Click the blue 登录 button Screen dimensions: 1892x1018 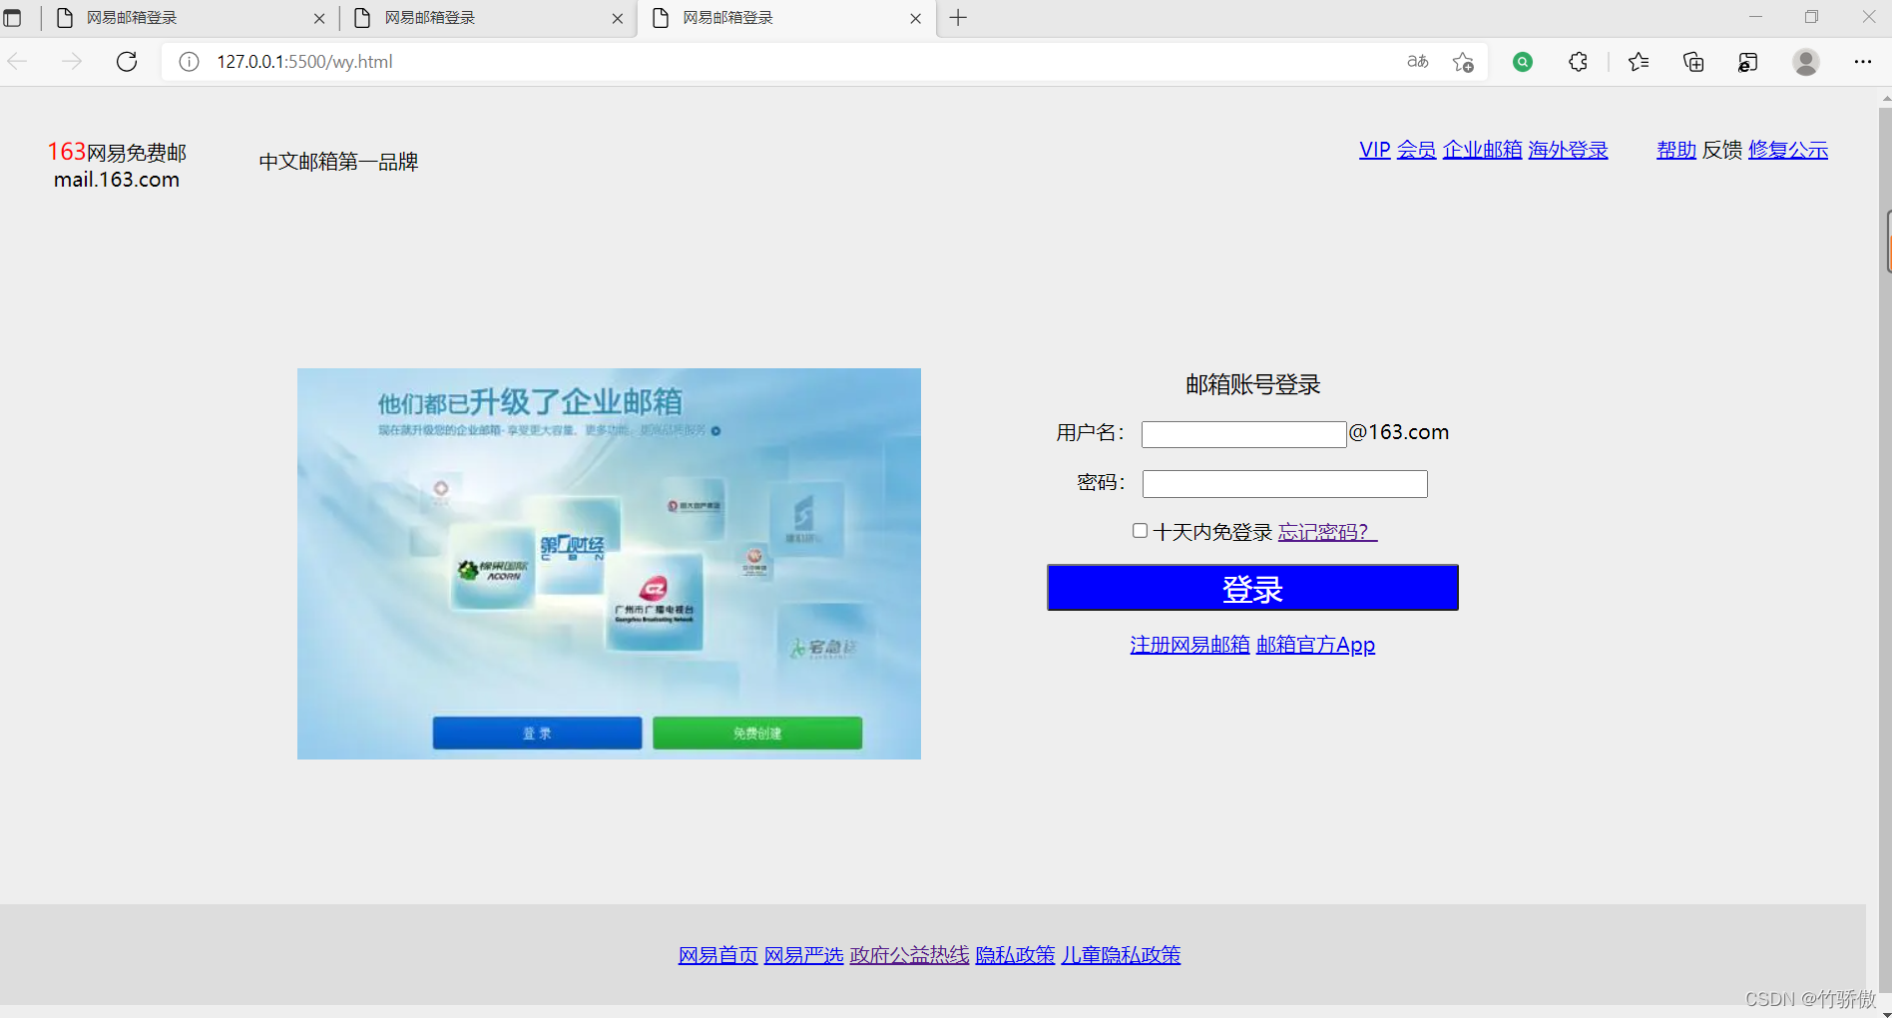[1252, 588]
